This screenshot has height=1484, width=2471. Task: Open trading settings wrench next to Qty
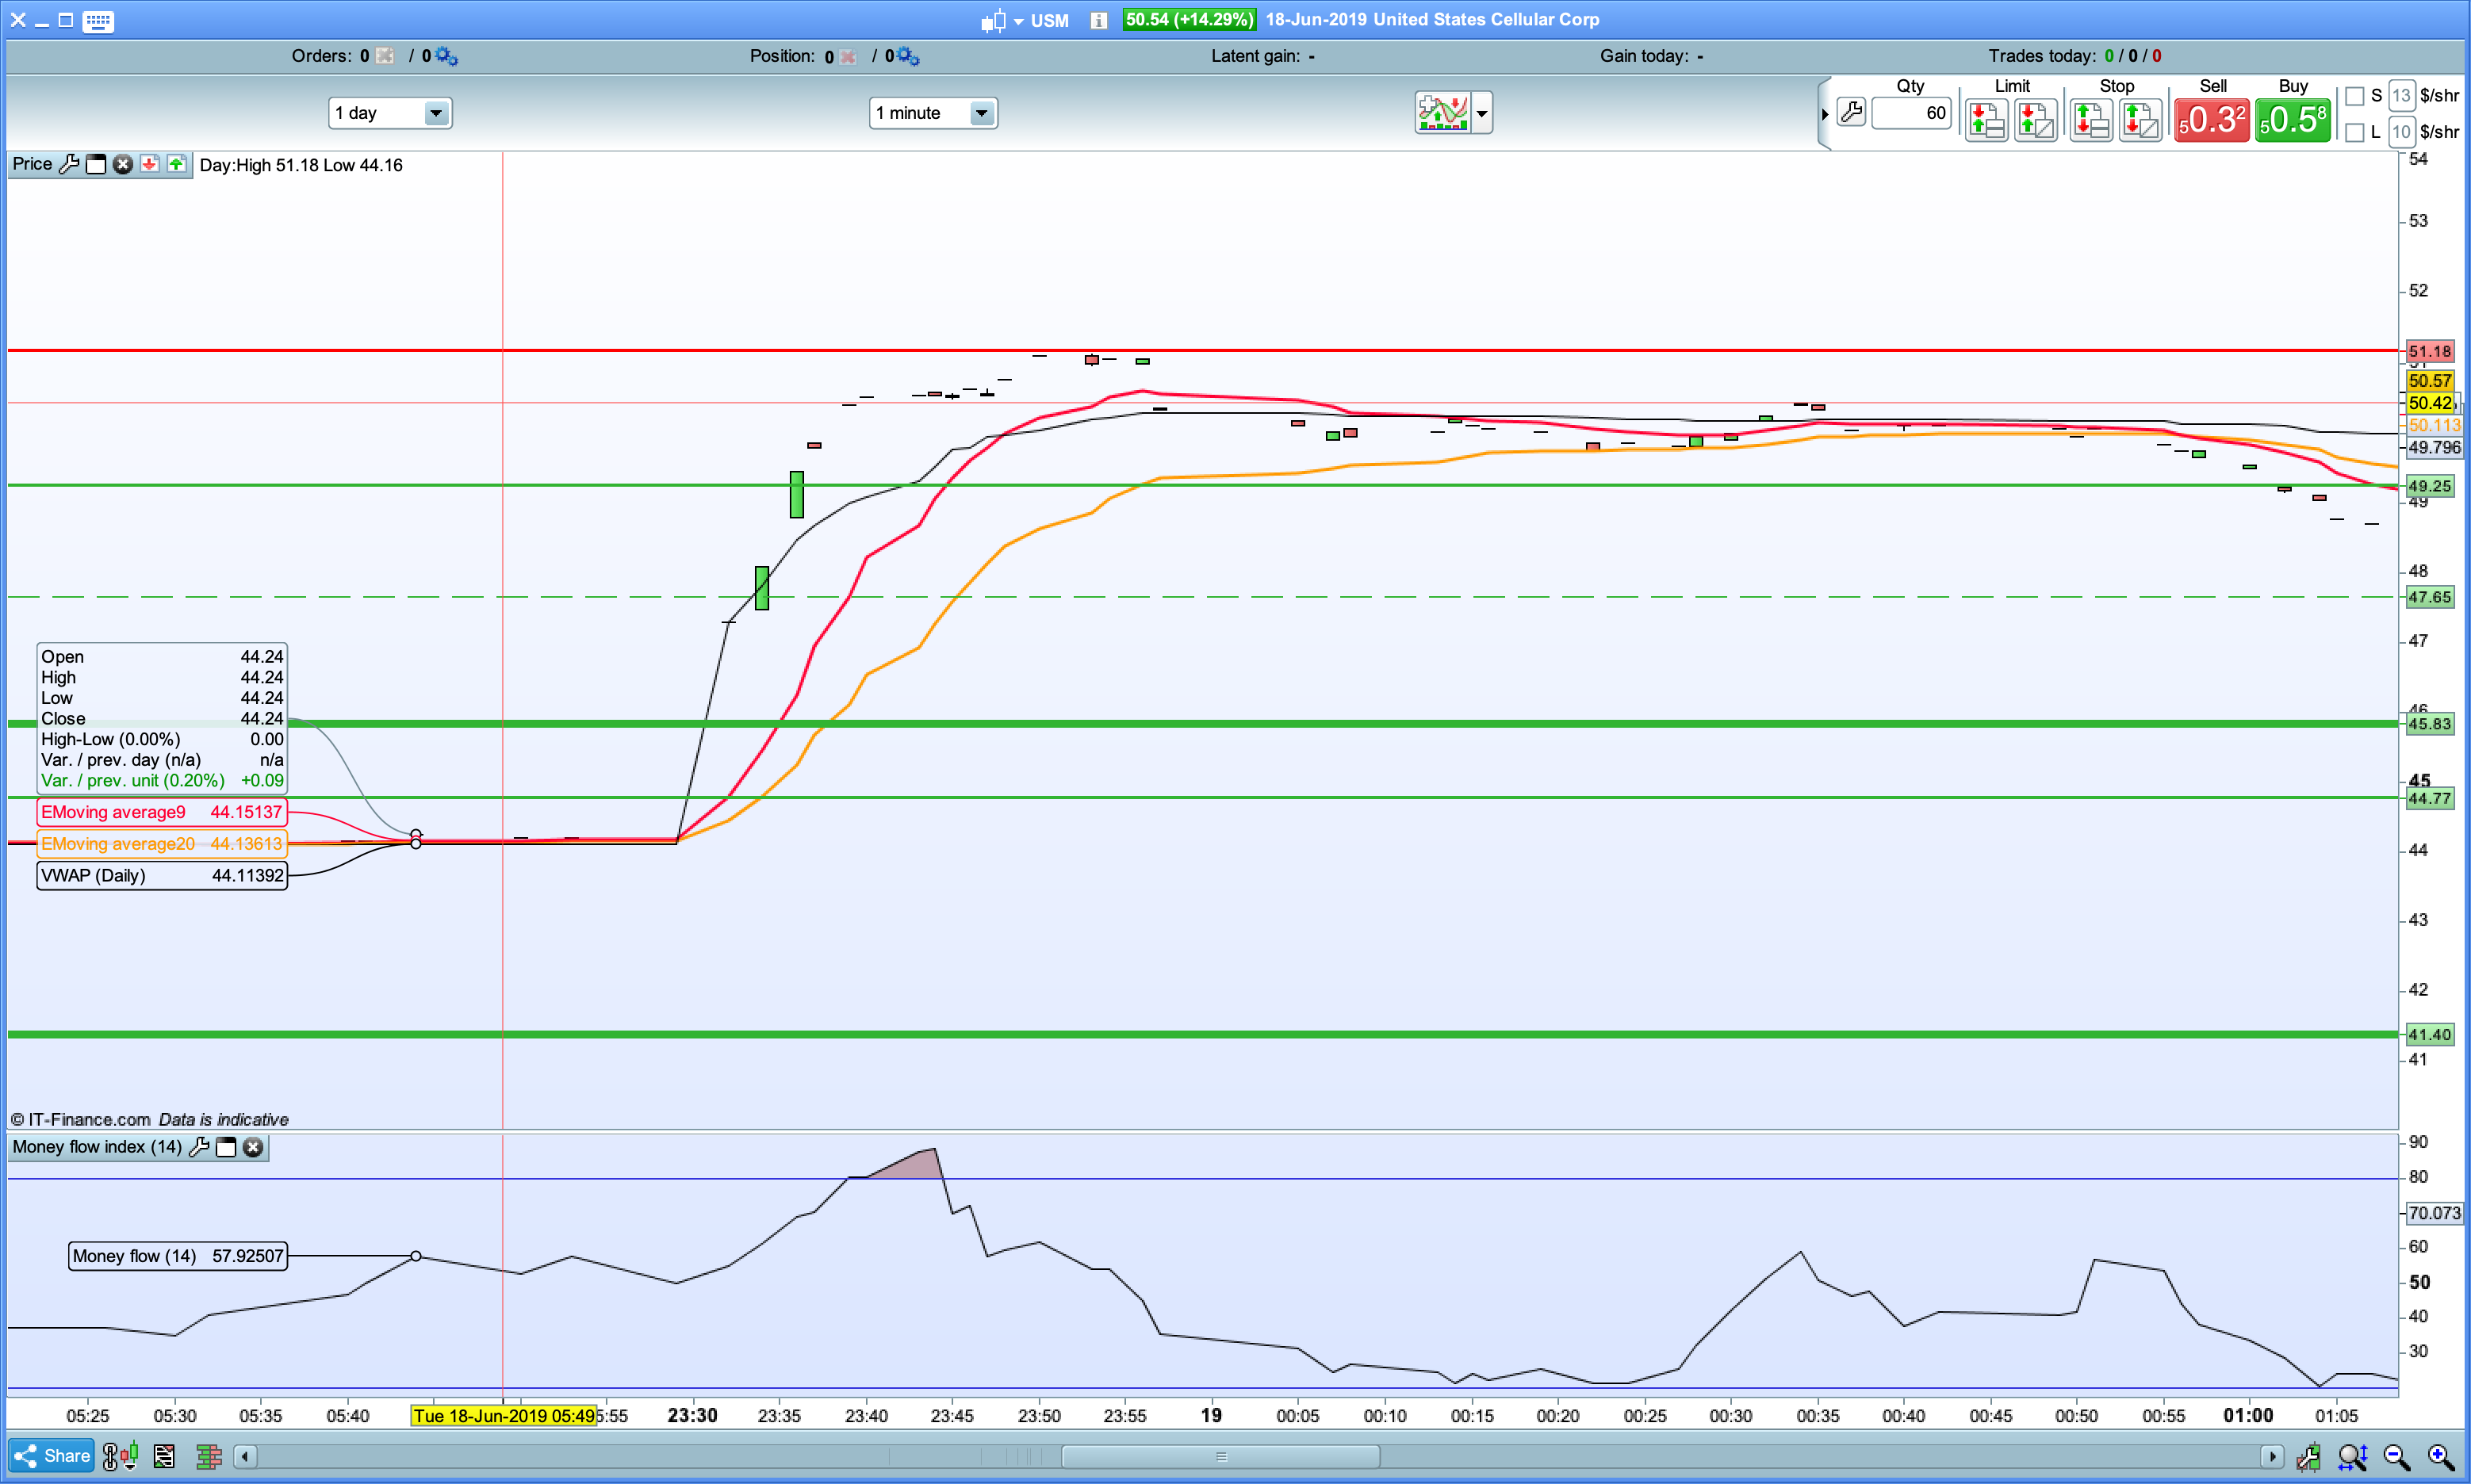[x=1851, y=113]
